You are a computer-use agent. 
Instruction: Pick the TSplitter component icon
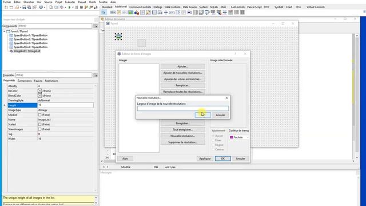point(166,12)
